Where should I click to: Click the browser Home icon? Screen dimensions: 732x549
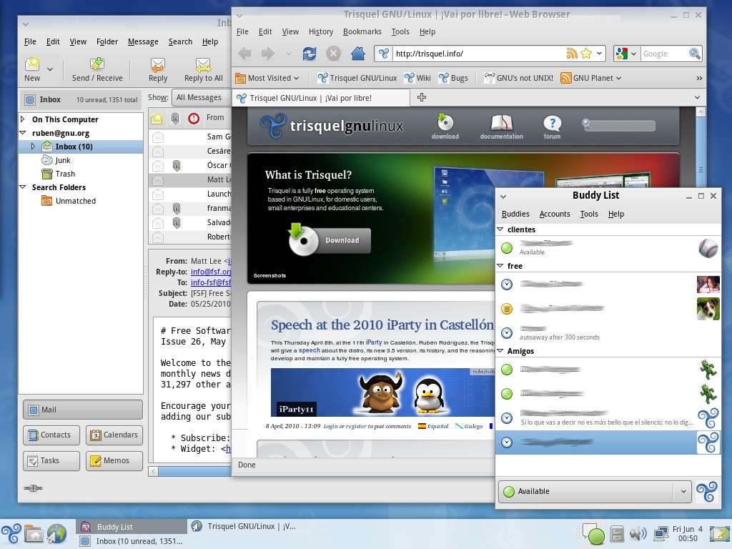(358, 53)
